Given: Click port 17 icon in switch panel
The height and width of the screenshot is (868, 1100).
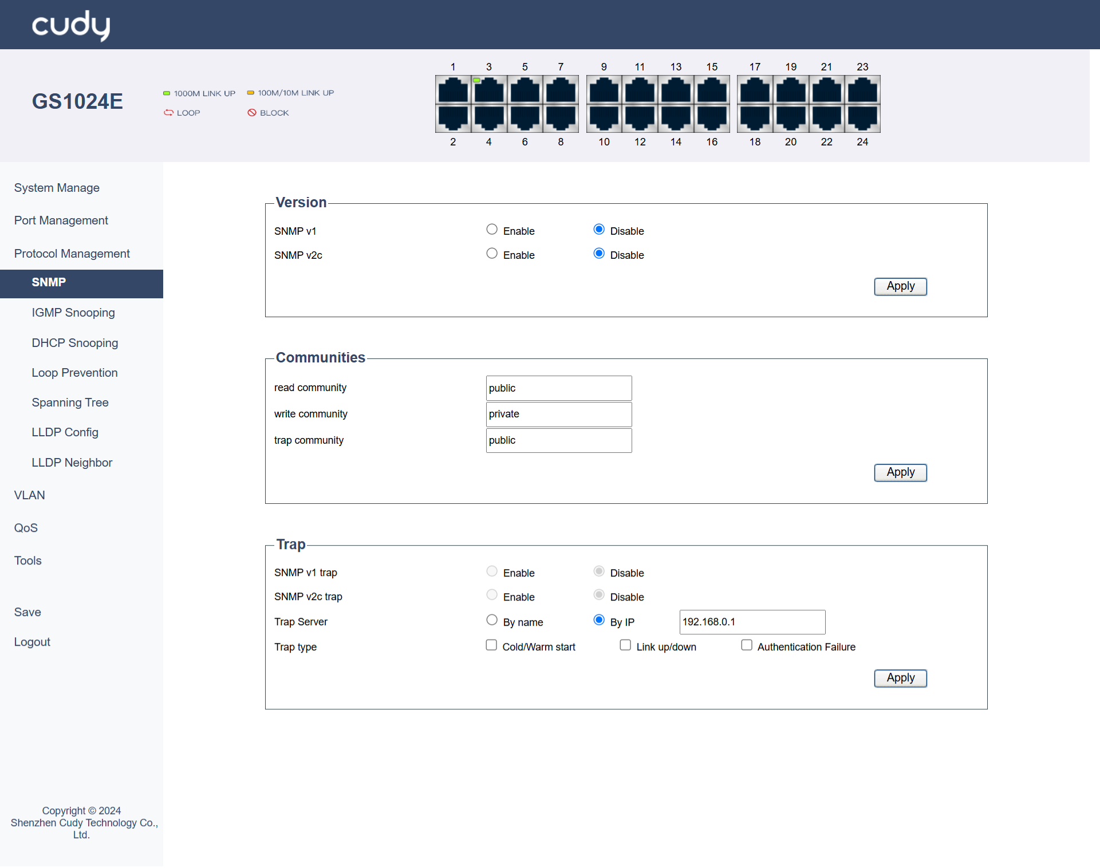Looking at the screenshot, I should (x=755, y=90).
